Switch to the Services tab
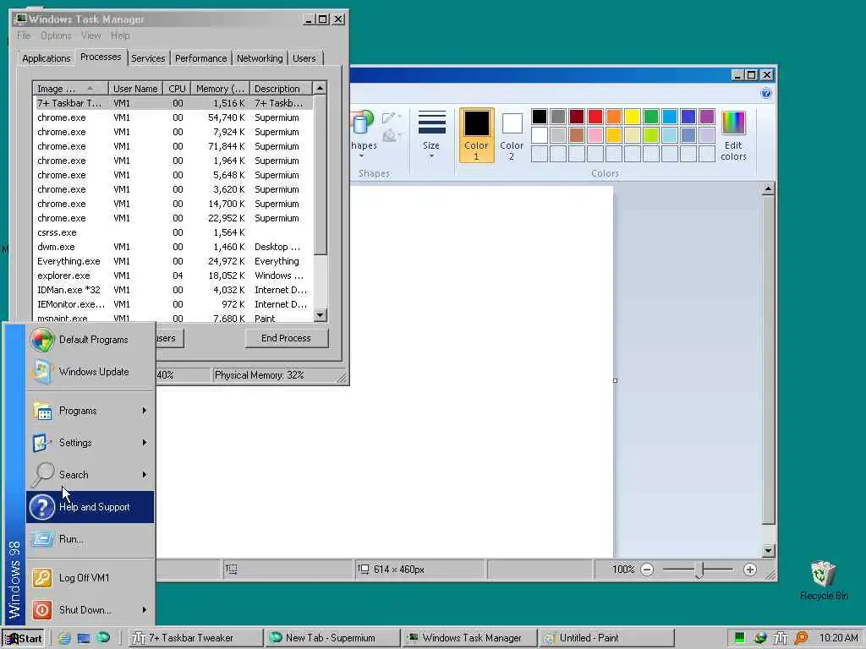The height and width of the screenshot is (649, 866). pos(148,58)
